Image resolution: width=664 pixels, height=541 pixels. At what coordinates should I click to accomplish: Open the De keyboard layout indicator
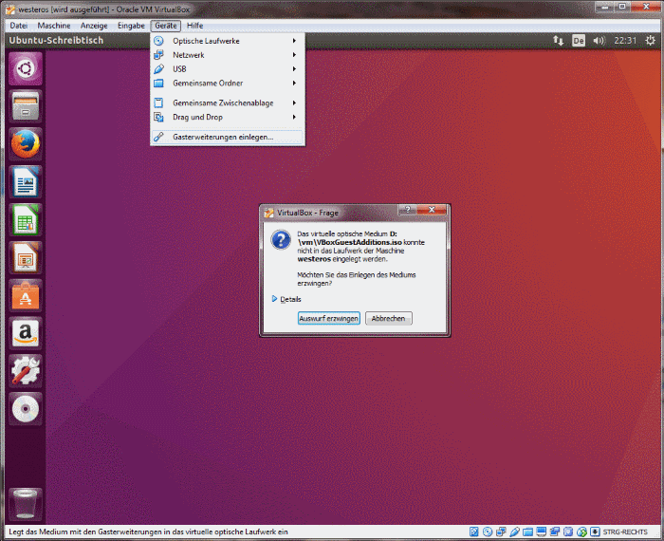point(579,41)
